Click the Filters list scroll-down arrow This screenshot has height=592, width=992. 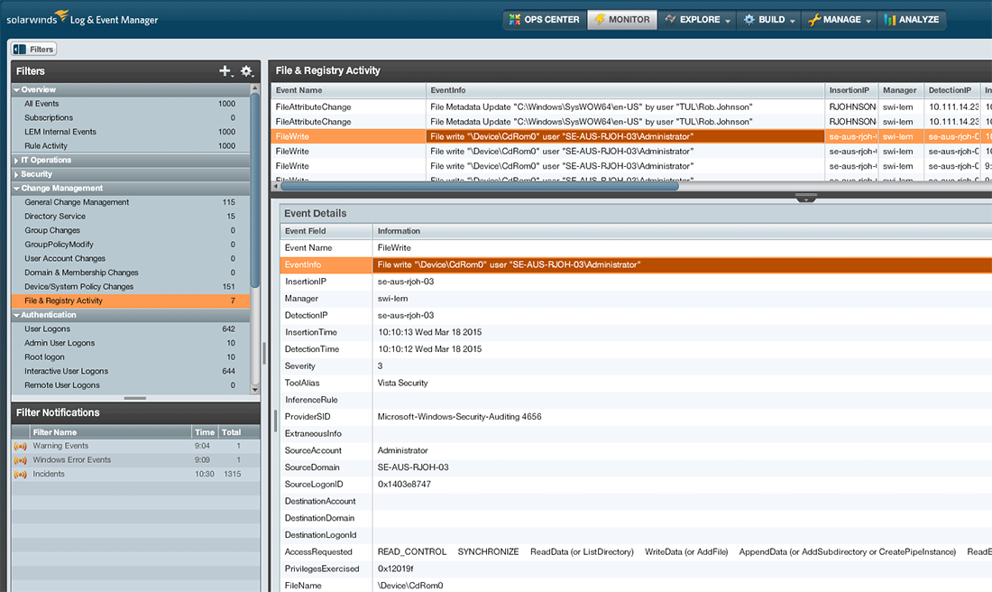(x=255, y=389)
